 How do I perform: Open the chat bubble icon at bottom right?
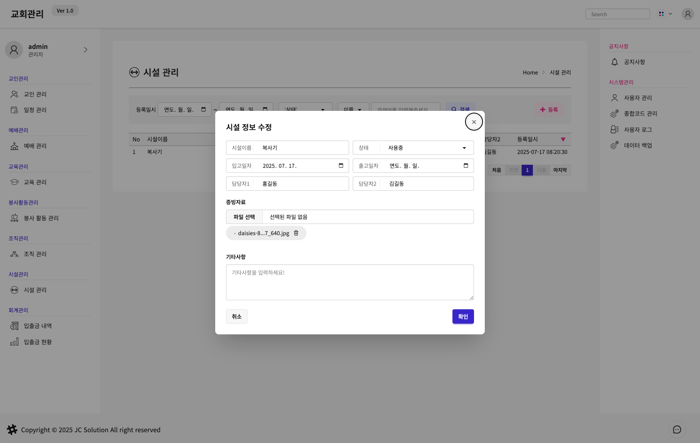[x=677, y=430]
